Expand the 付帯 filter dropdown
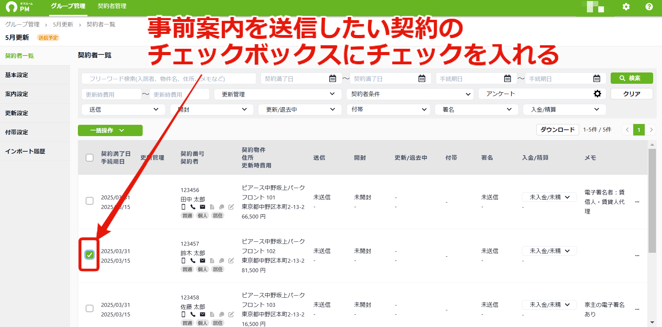Image resolution: width=662 pixels, height=327 pixels. pos(388,110)
